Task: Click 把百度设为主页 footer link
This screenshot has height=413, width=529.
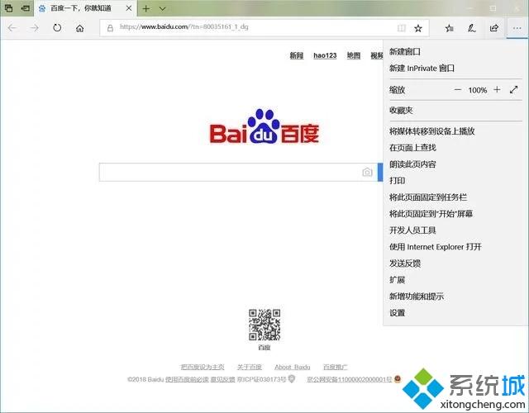Action: pos(203,367)
